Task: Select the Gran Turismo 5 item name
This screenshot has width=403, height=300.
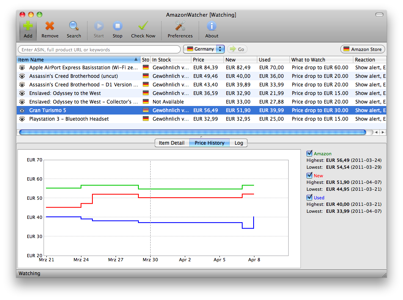Action: 48,110
